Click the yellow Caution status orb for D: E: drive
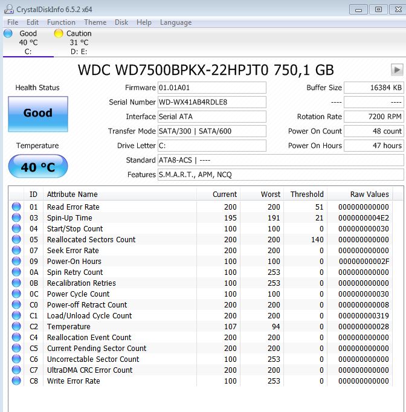 coord(59,34)
